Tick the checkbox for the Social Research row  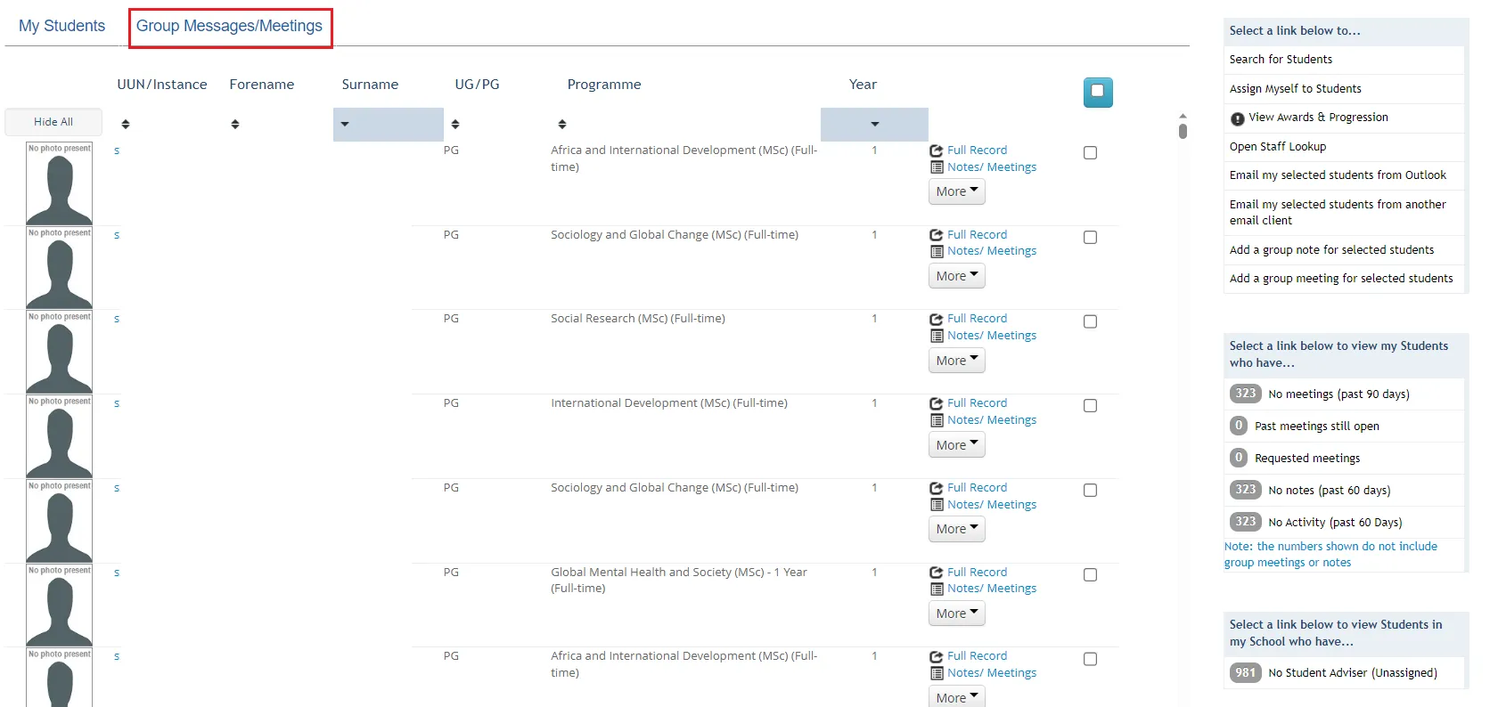tap(1090, 321)
